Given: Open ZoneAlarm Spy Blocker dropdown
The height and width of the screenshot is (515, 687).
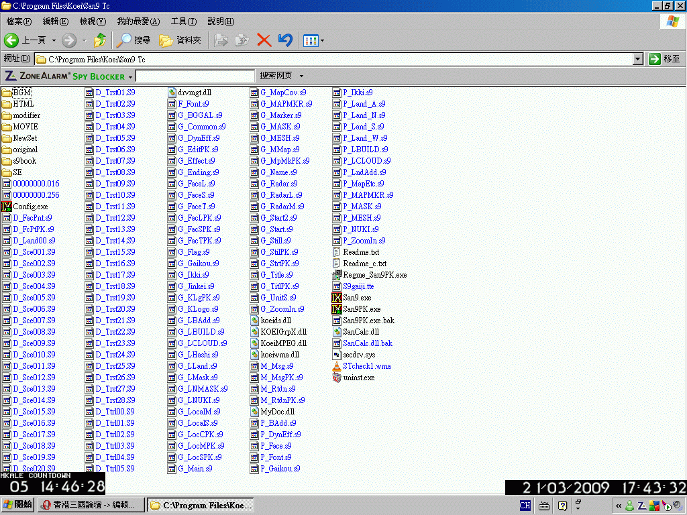Looking at the screenshot, I should click(131, 77).
